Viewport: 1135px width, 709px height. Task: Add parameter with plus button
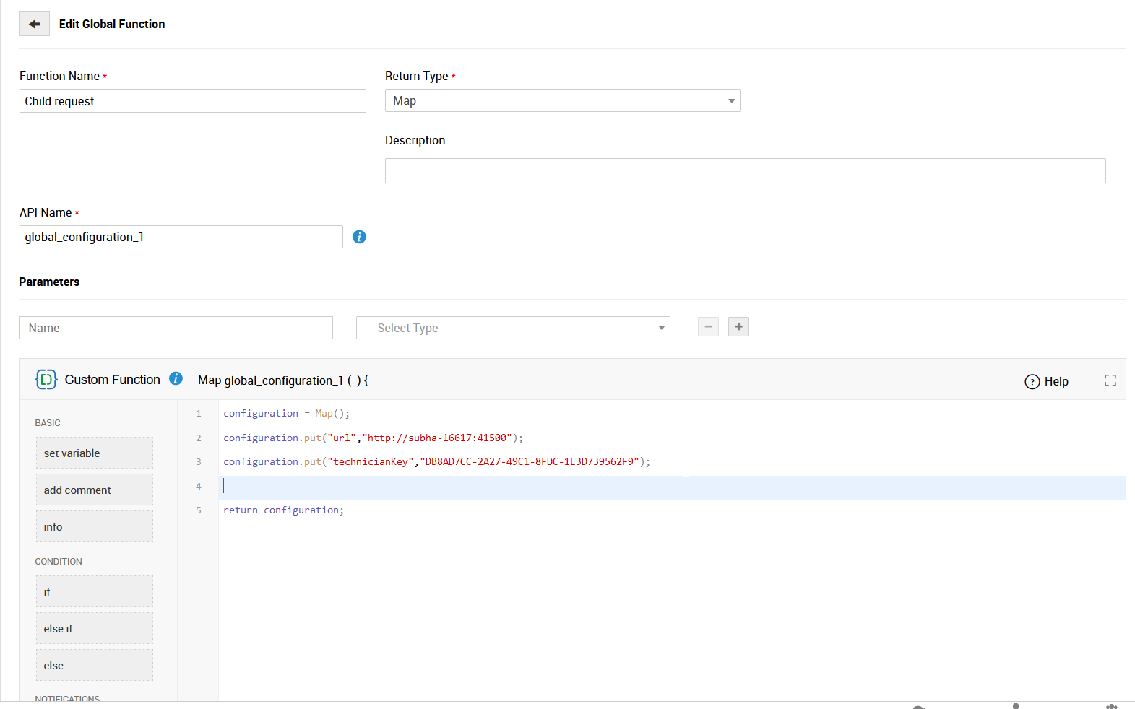tap(738, 327)
